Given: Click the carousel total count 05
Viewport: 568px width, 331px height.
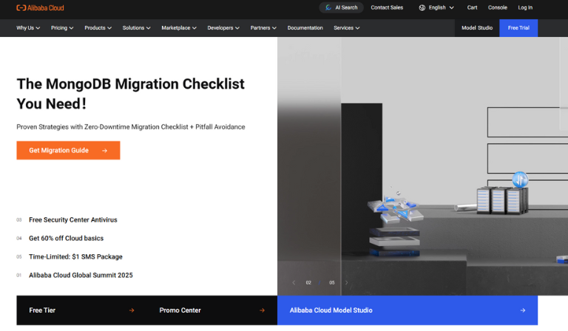Looking at the screenshot, I should [332, 282].
